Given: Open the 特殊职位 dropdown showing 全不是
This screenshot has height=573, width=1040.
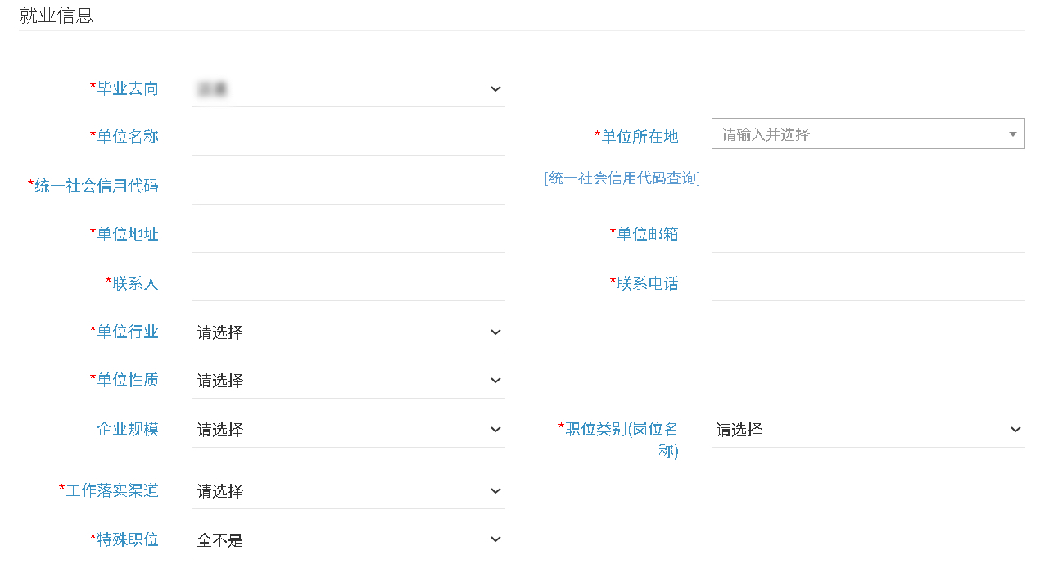Looking at the screenshot, I should tap(348, 539).
